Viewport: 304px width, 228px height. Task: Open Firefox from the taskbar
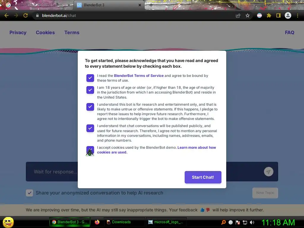click(97, 222)
